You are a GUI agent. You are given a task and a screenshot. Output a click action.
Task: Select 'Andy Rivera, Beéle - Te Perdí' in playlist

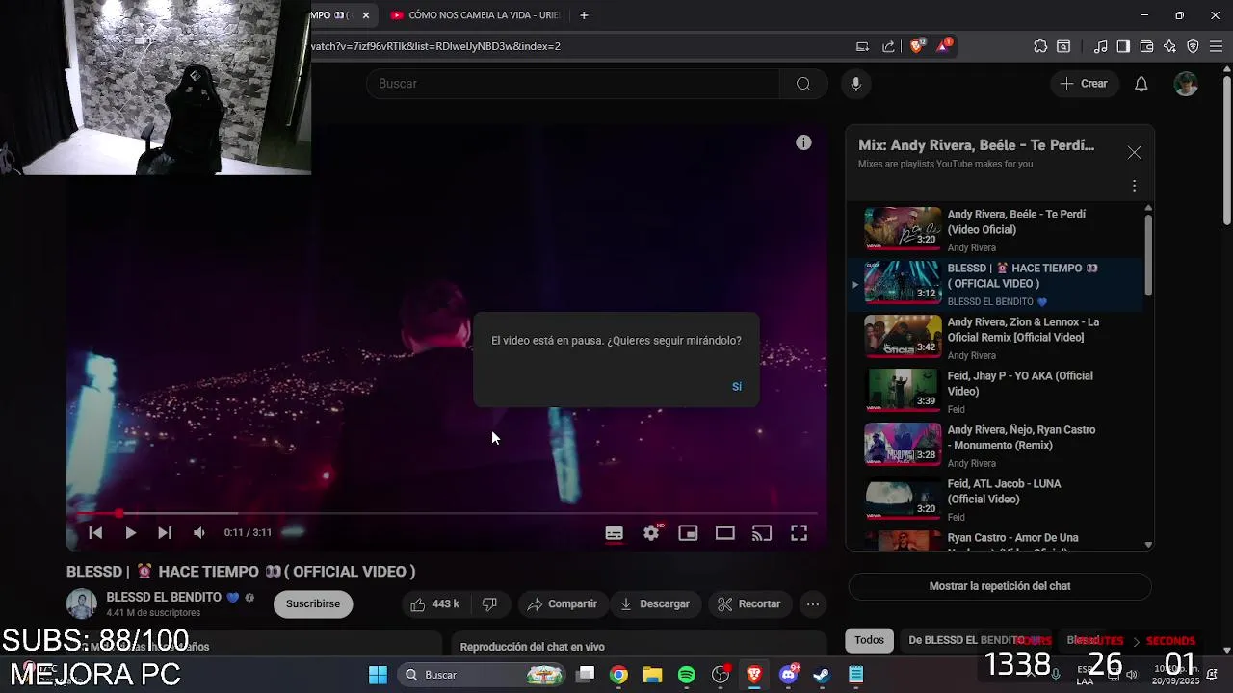point(995,230)
